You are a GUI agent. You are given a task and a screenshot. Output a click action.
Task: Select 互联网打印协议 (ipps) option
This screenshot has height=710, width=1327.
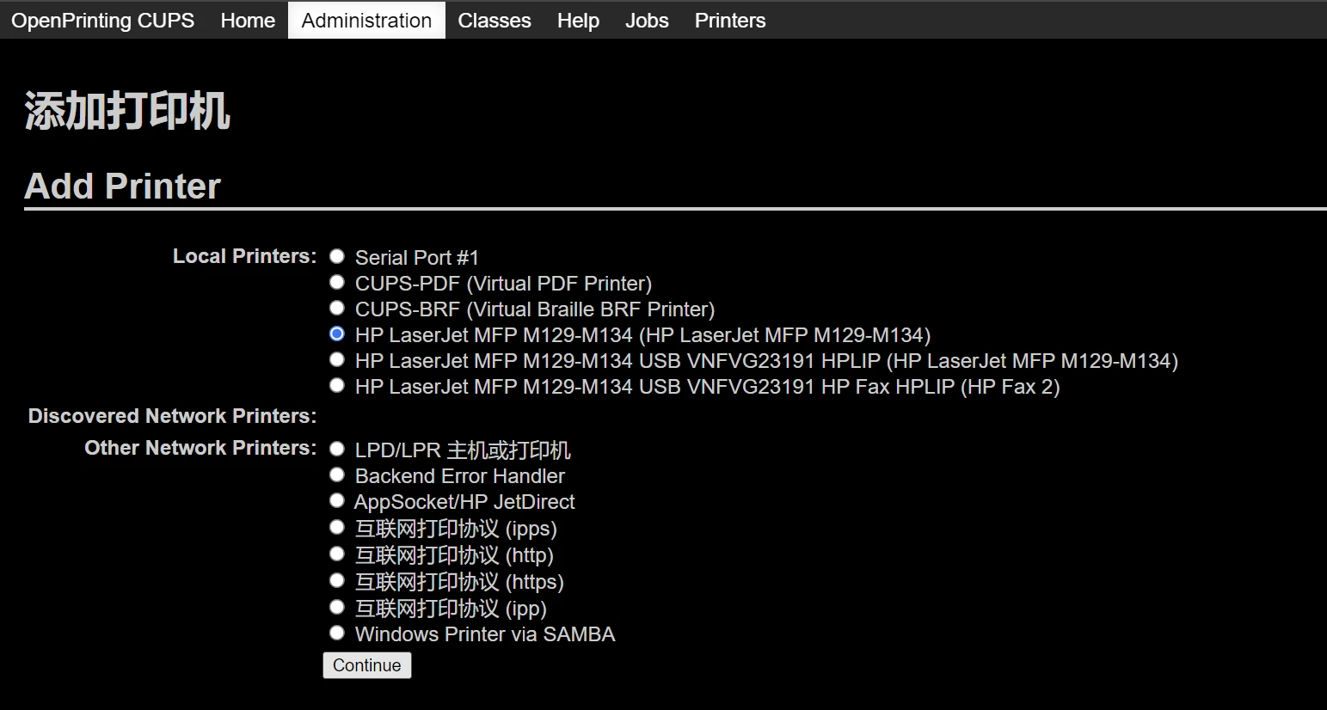point(337,527)
